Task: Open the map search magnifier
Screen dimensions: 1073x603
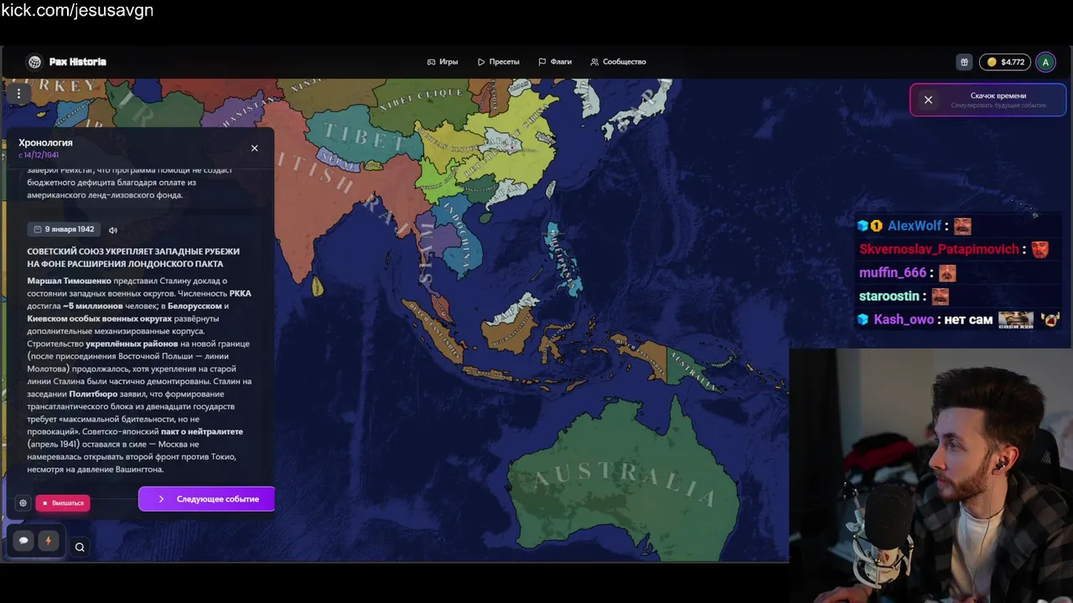Action: coord(80,548)
